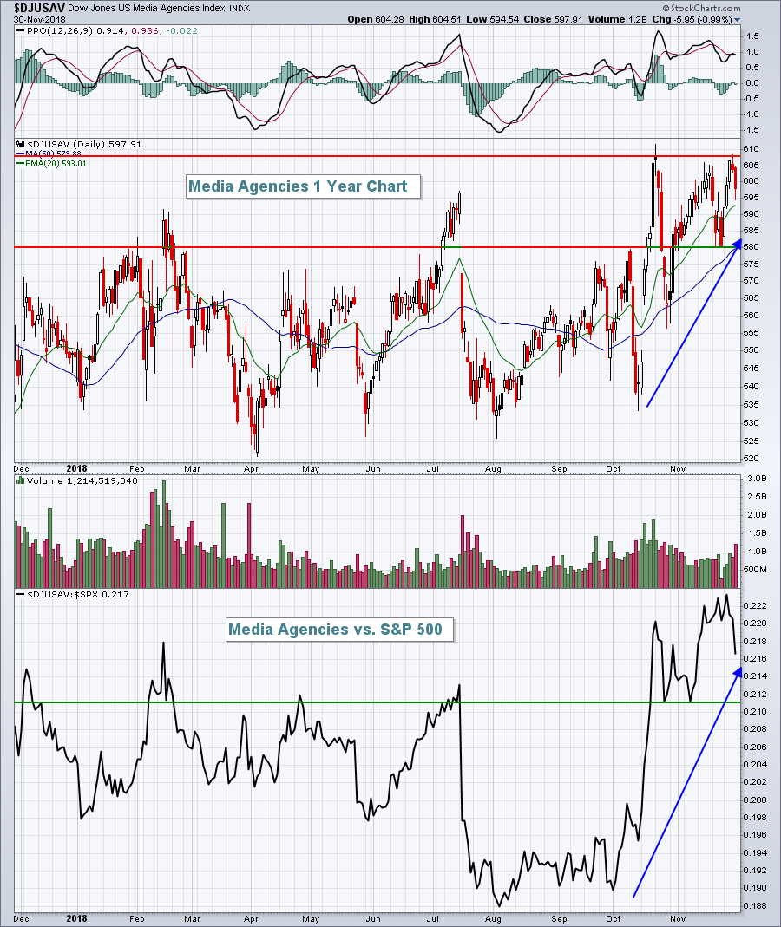Click the -0.022 PPO histogram value

(181, 30)
